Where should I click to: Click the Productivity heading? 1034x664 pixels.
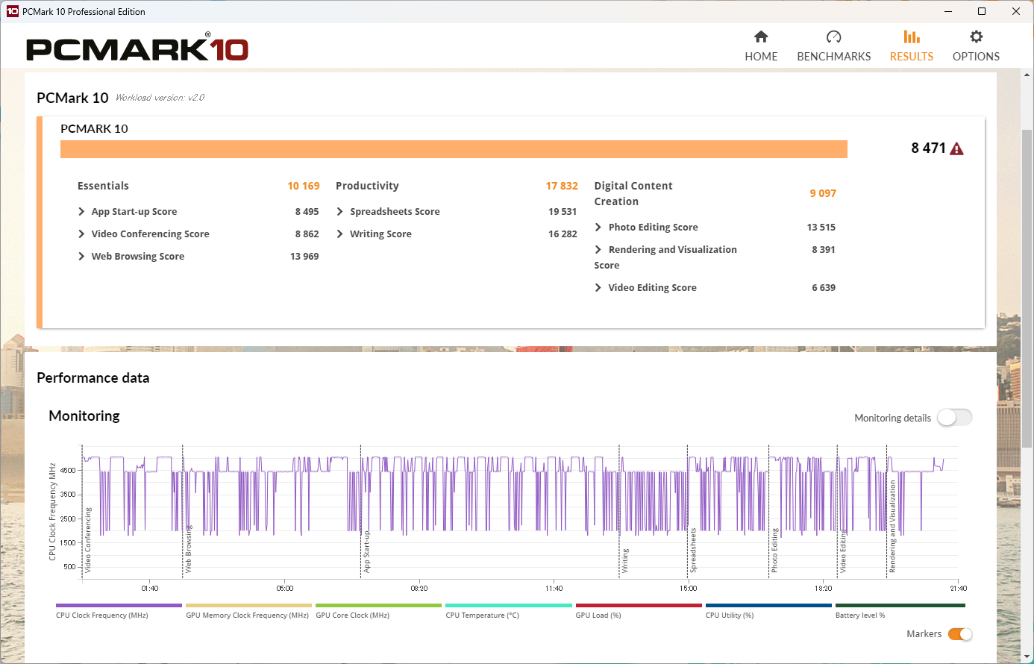pos(367,186)
